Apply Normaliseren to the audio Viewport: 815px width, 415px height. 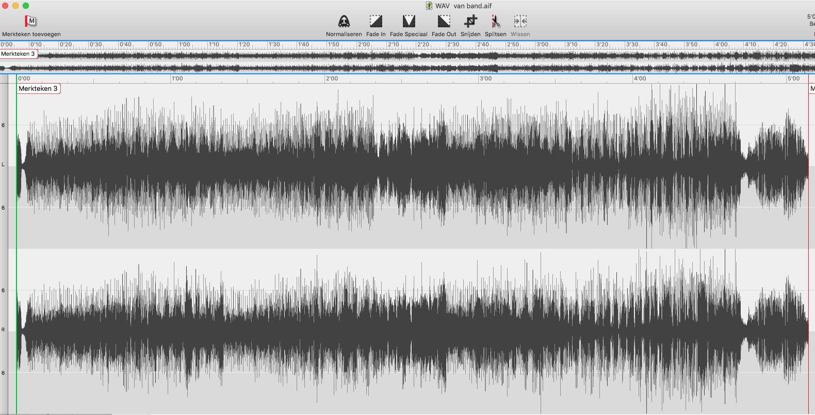(344, 21)
